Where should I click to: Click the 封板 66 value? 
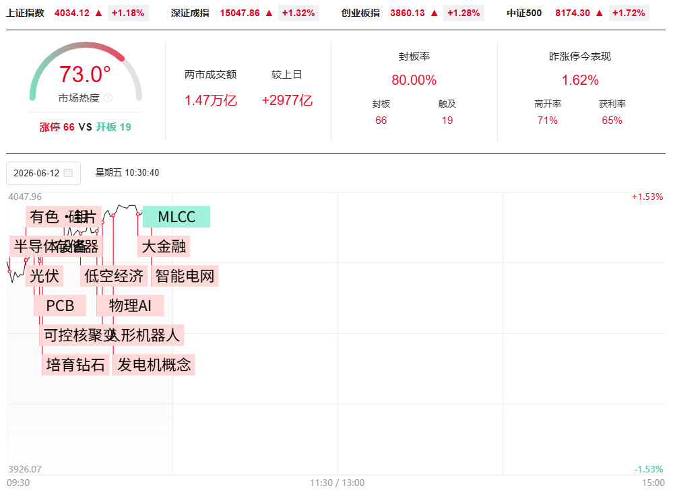pyautogui.click(x=381, y=120)
